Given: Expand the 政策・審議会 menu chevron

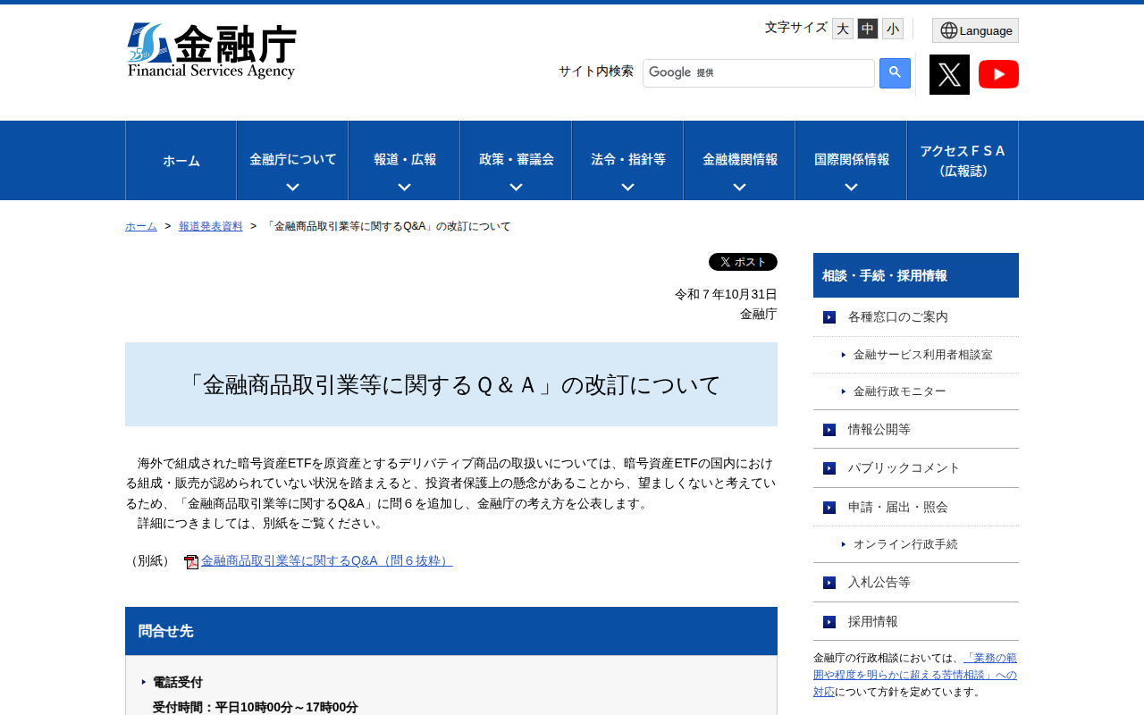Looking at the screenshot, I should [x=516, y=187].
